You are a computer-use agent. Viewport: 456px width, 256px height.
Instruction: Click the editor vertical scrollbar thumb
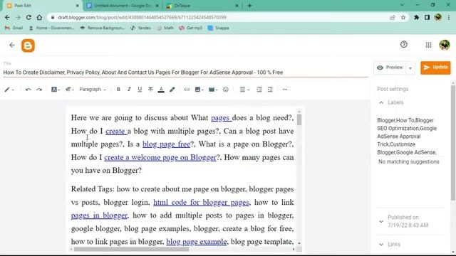click(x=299, y=119)
